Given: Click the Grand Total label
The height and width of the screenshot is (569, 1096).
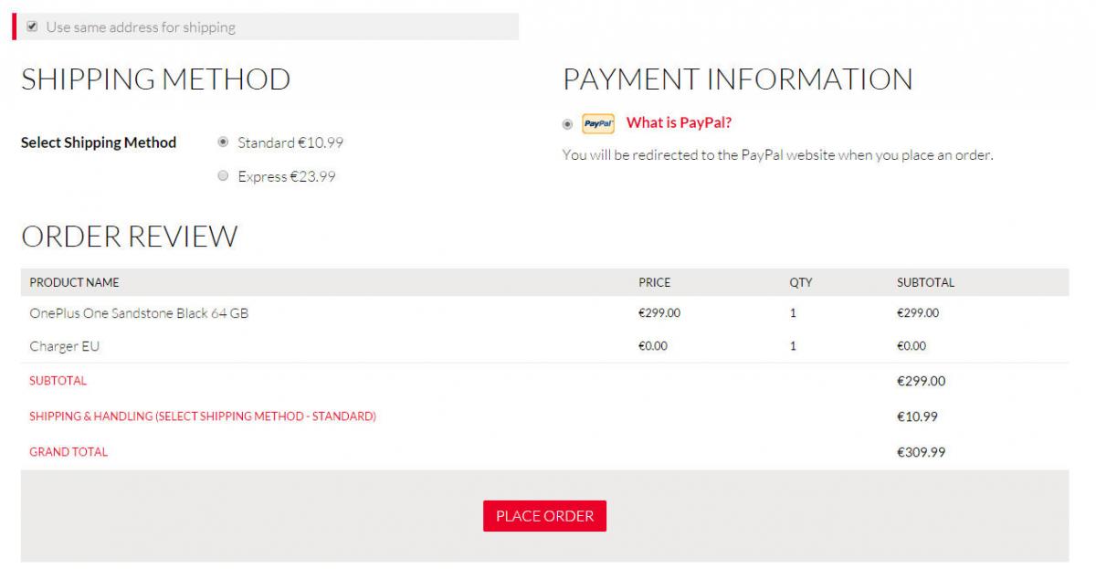Looking at the screenshot, I should pos(68,451).
